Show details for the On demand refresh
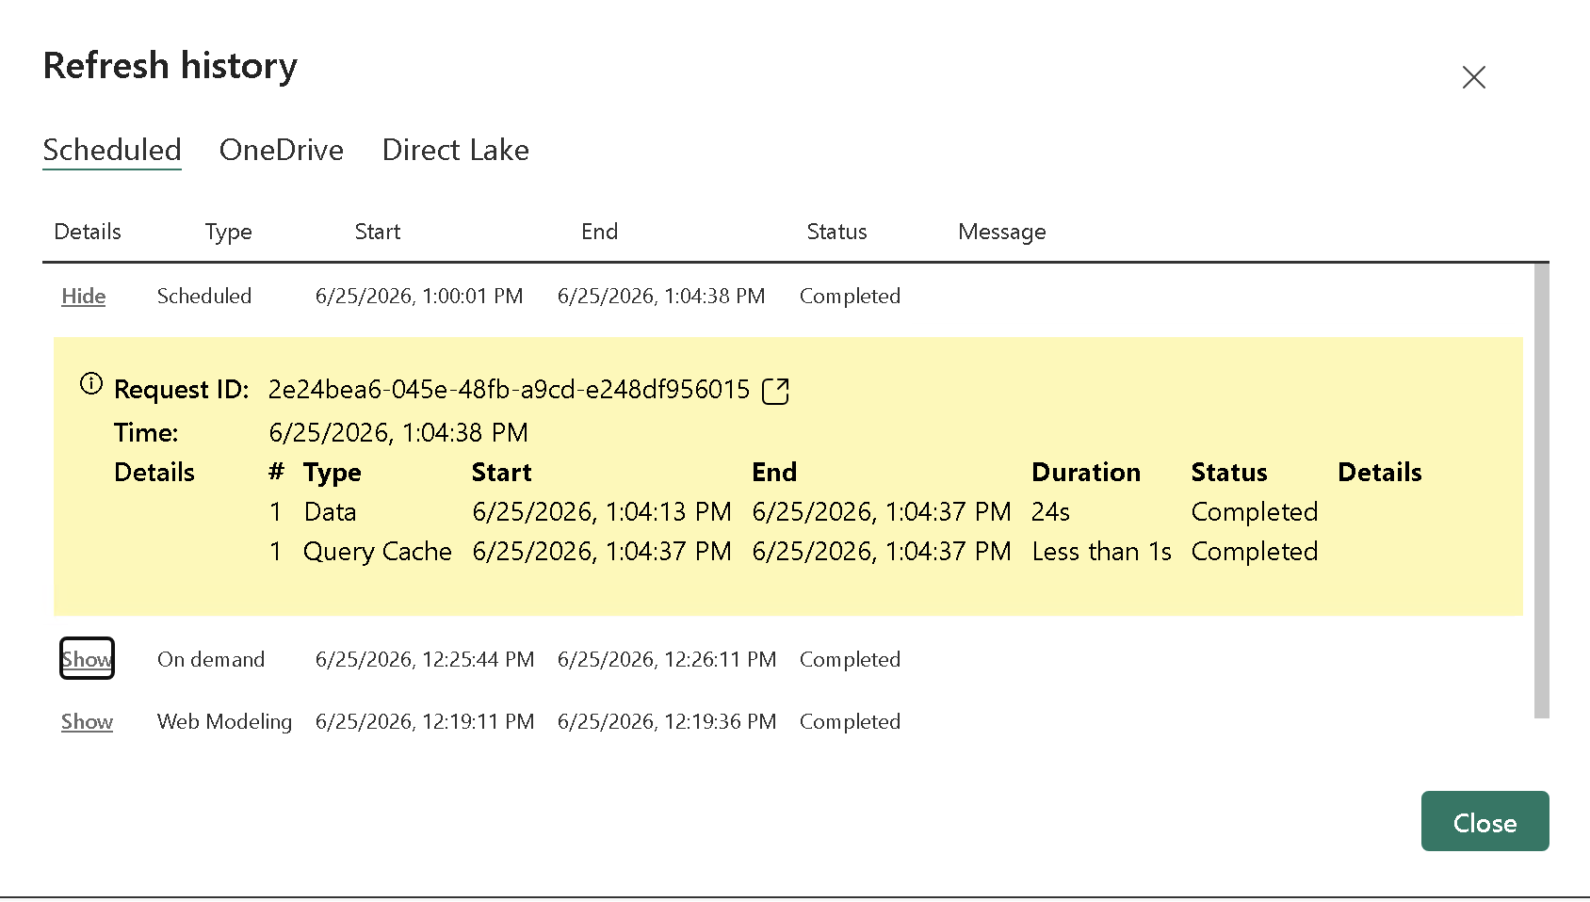Image resolution: width=1590 pixels, height=902 pixels. 88,659
